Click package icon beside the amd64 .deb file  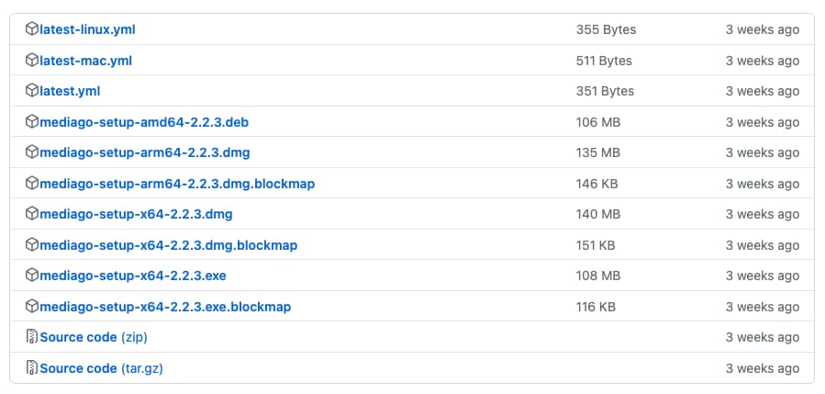(32, 122)
